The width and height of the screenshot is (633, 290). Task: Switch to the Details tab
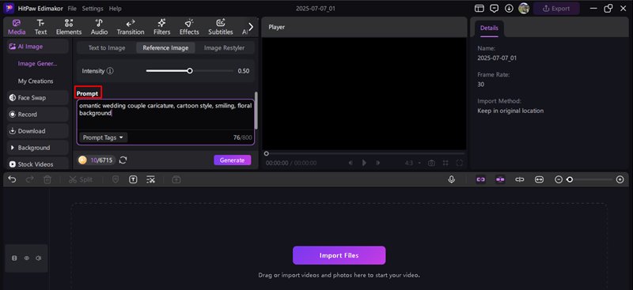[489, 28]
